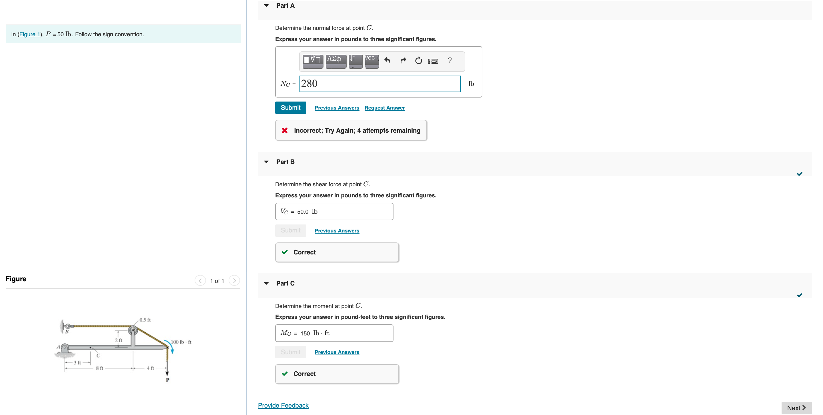Open the Figure 1 link
Viewport: 823px width, 415px height.
pyautogui.click(x=30, y=34)
